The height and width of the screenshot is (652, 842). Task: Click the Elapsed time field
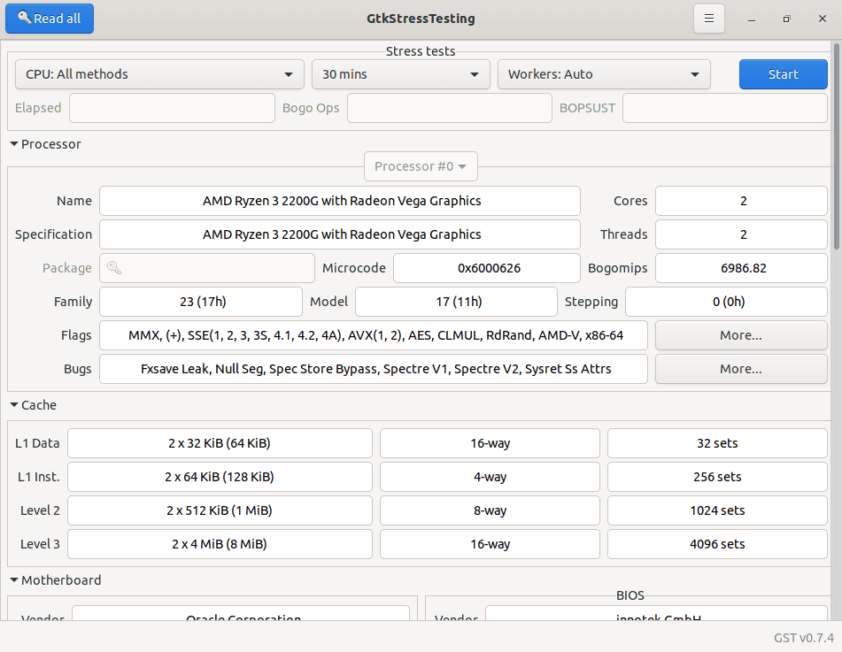[171, 107]
